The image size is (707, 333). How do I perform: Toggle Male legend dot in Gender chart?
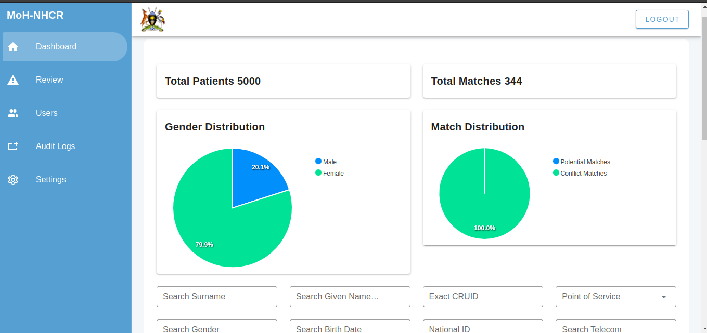coord(318,162)
